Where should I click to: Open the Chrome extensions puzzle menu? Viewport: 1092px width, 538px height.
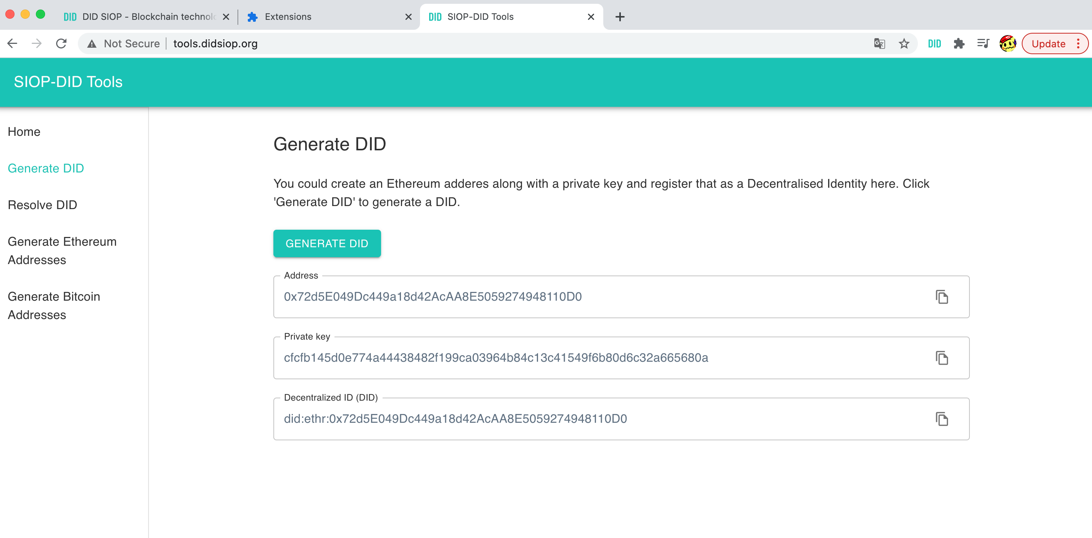point(958,43)
